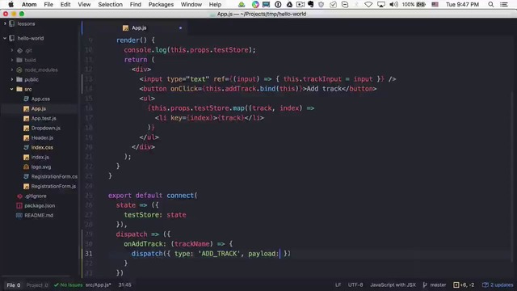Change the UTF-8 encoding

click(355, 285)
